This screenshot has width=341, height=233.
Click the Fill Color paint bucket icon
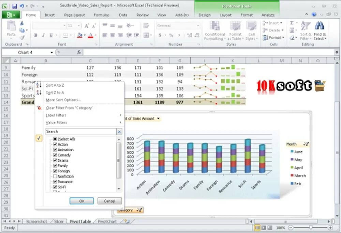coord(80,35)
